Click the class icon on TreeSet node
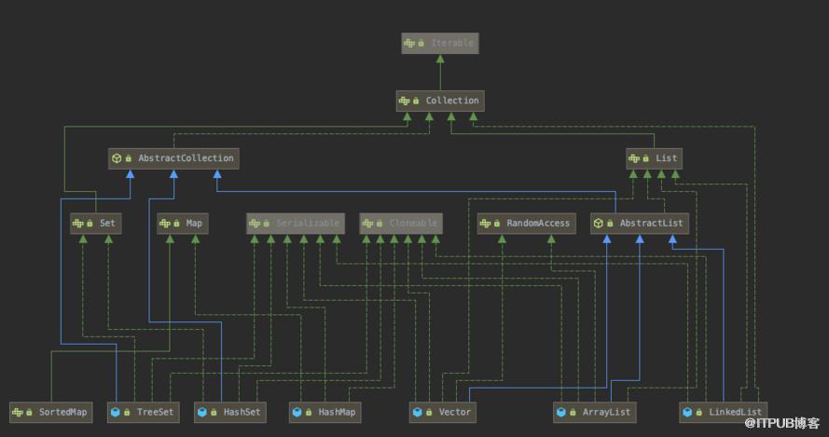829x437 pixels. click(116, 412)
